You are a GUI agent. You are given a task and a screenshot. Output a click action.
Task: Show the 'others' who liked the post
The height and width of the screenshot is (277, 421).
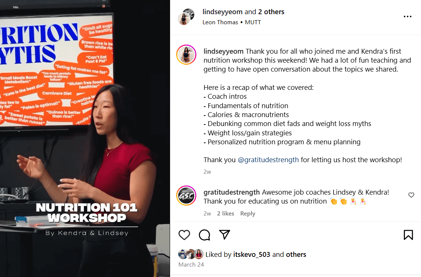[296, 255]
